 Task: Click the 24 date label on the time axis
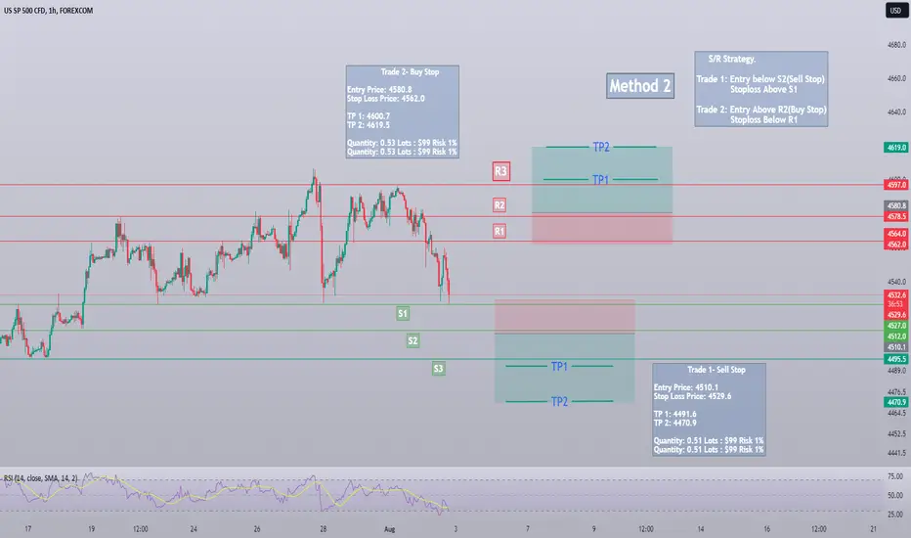[194, 529]
